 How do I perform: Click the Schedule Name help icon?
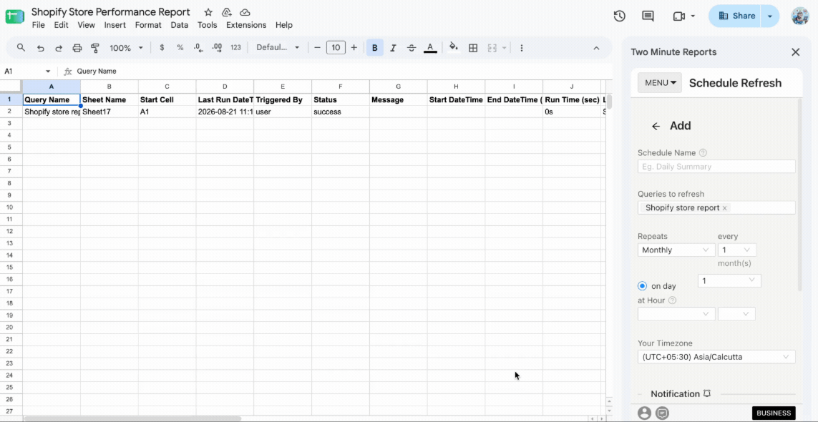[703, 153]
